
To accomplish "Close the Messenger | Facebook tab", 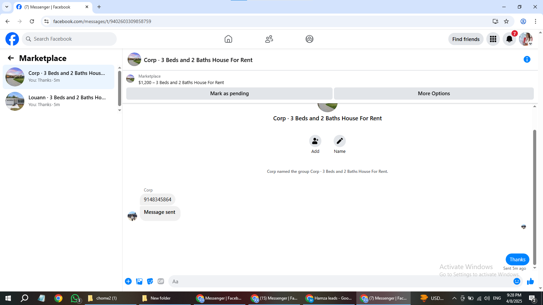I will 87,7.
